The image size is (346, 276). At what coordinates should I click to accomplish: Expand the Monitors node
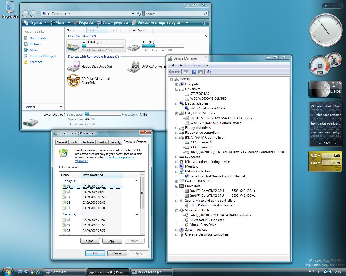[x=177, y=167]
